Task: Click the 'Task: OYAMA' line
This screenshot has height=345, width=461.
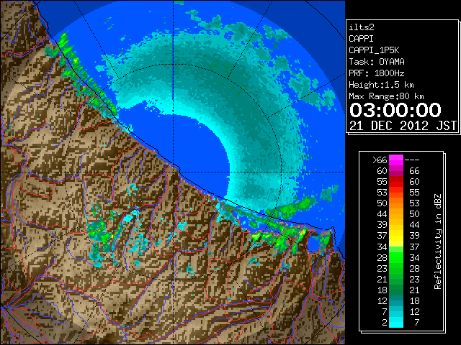Action: tap(376, 62)
